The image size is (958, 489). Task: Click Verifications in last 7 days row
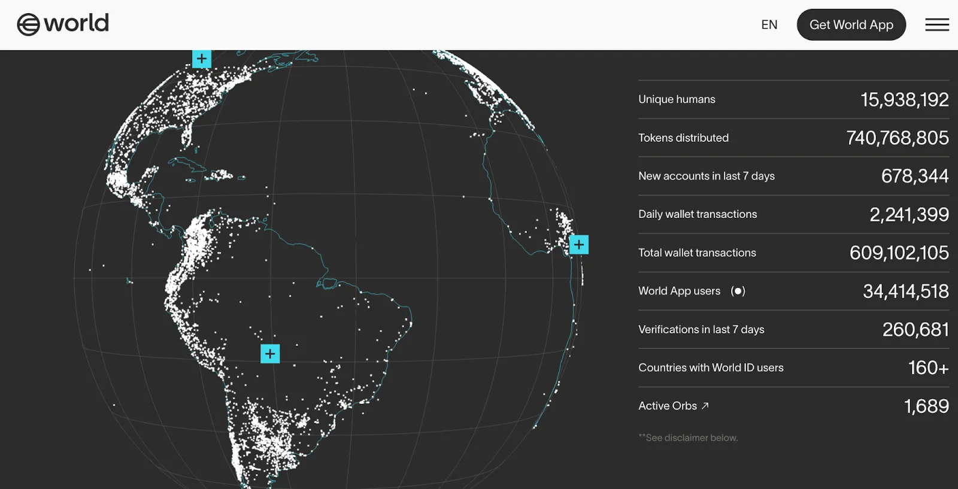[x=793, y=329]
